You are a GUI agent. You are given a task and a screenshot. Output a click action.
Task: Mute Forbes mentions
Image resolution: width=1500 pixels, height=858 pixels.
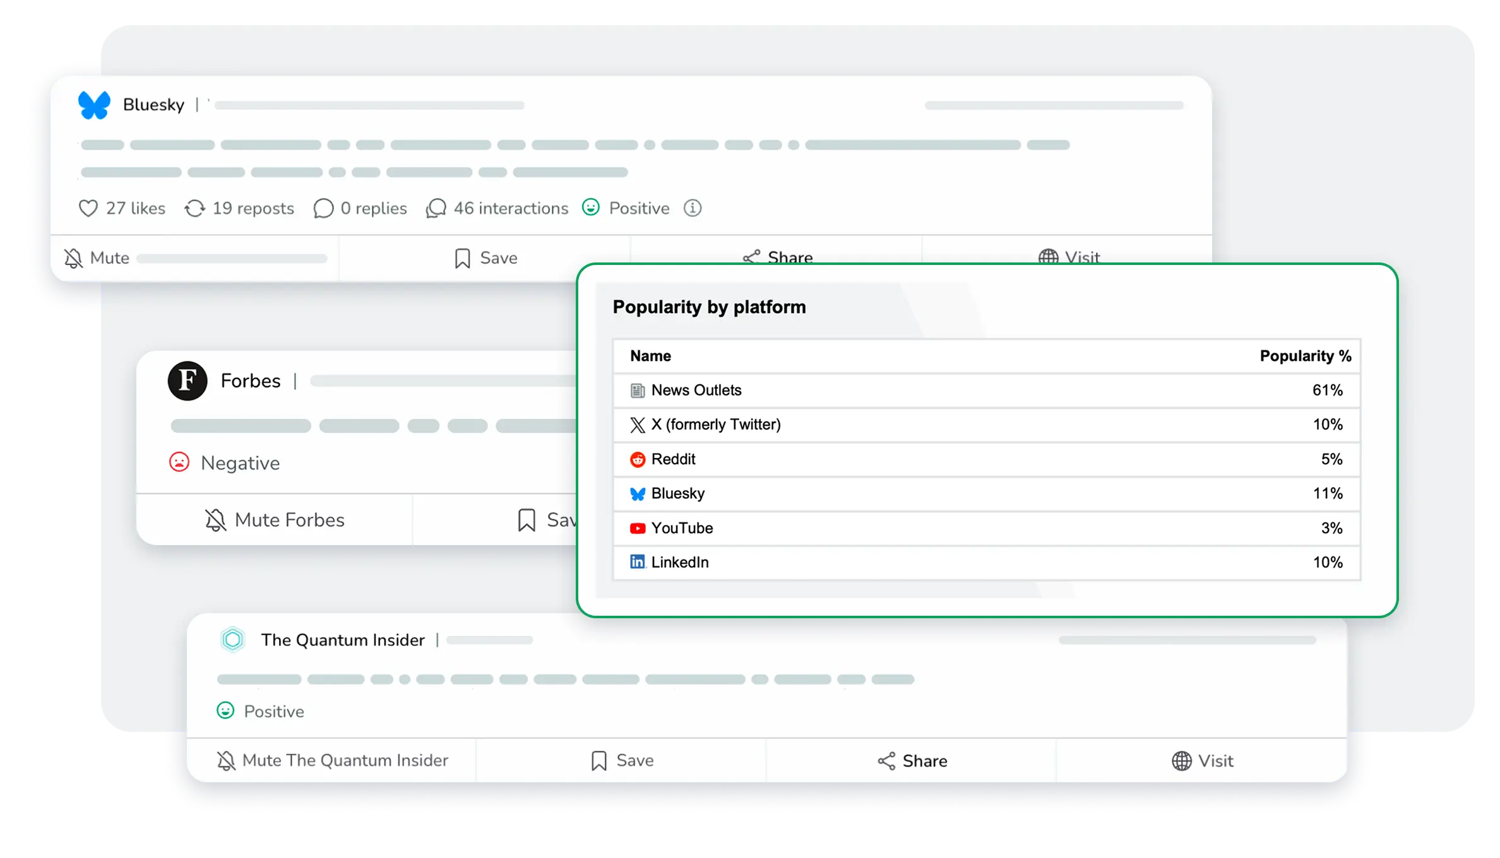click(275, 520)
